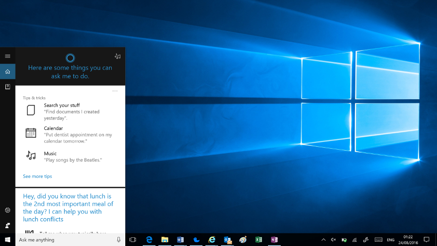Launch the Paint palette app from taskbar
437x246 pixels.
point(243,240)
